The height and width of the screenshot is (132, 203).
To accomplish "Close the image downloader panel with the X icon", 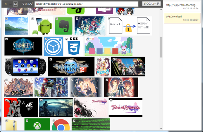I will (6, 4).
